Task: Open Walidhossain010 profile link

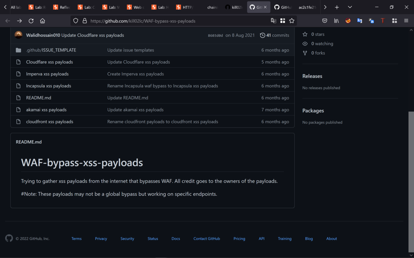Action: [x=43, y=35]
